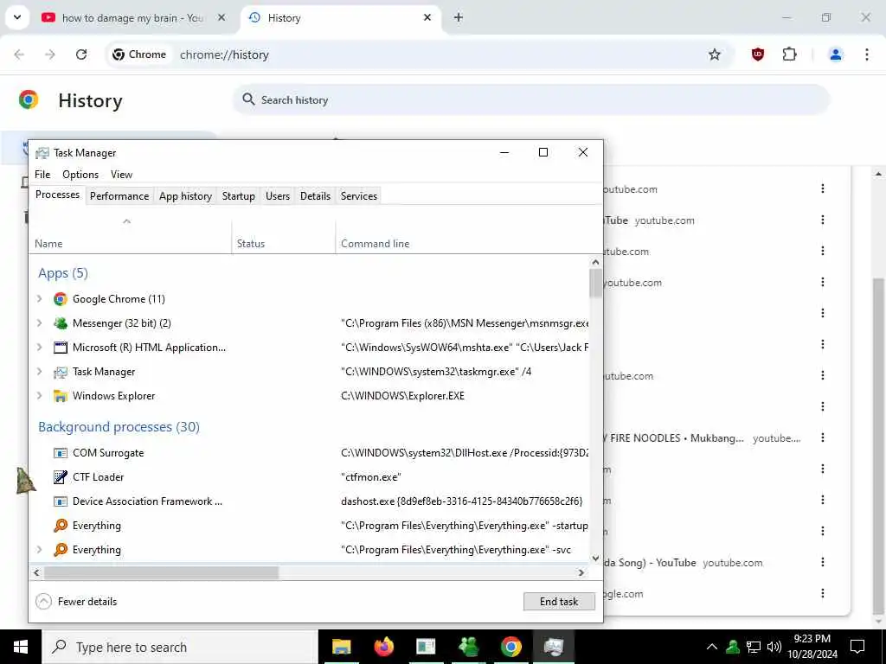Open the Options menu in Task Manager
886x664 pixels.
point(80,175)
